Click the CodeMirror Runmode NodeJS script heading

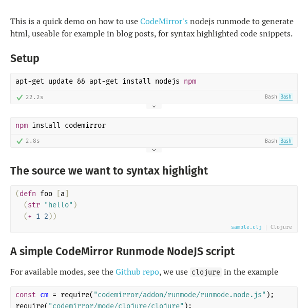pos(122,252)
